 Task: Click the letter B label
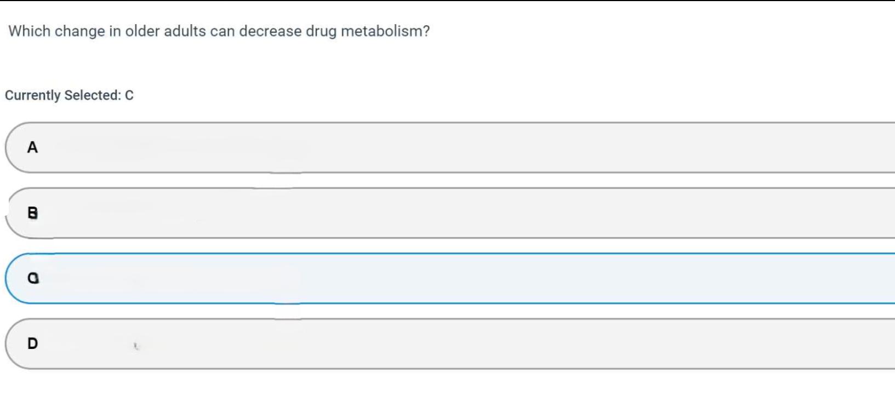(32, 213)
